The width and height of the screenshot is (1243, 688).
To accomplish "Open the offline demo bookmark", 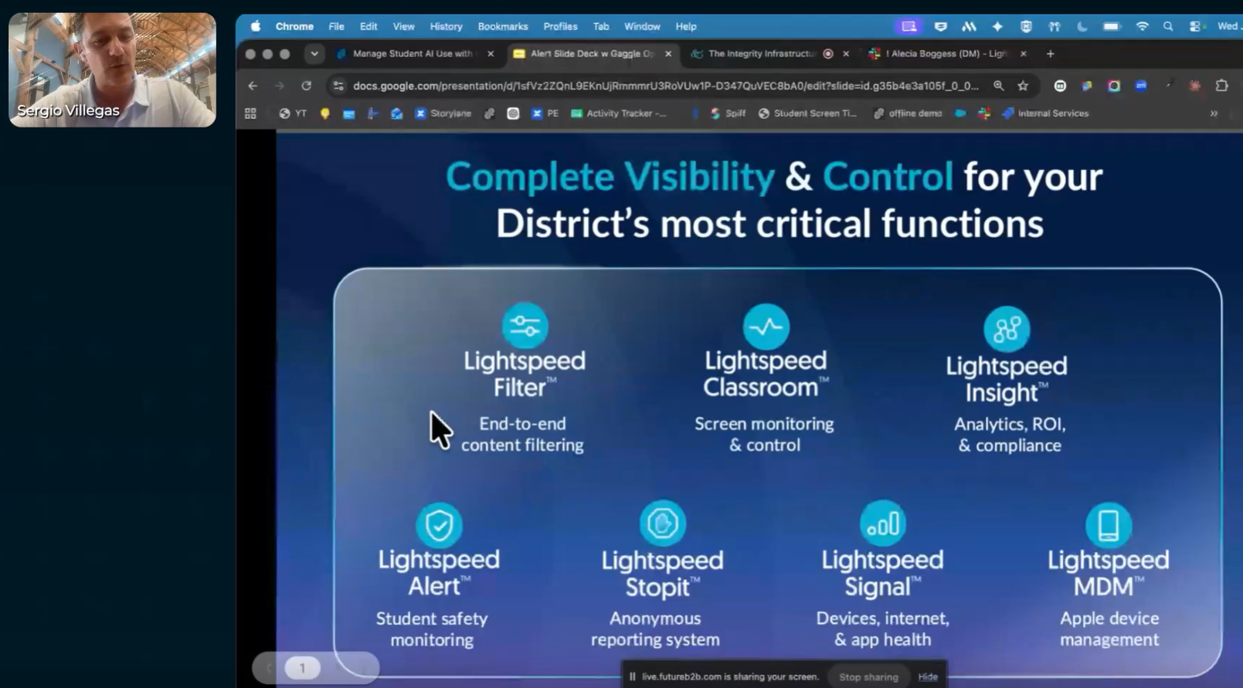I will [x=908, y=114].
